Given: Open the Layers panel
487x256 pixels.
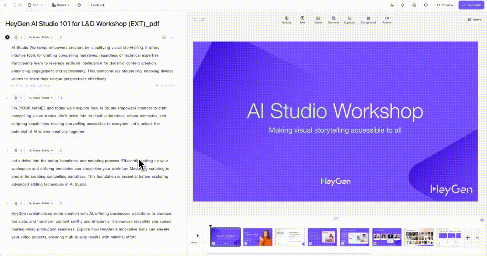Looking at the screenshot, I should [x=474, y=20].
